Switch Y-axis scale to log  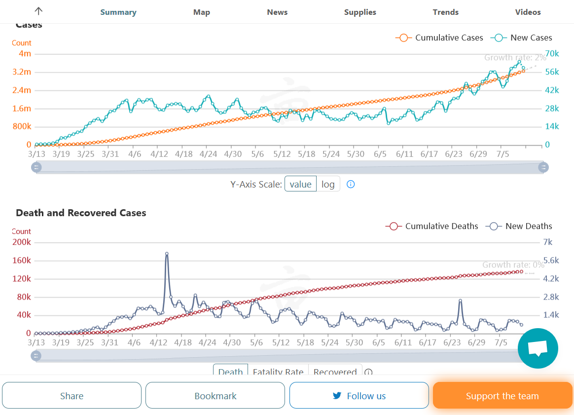pyautogui.click(x=328, y=184)
